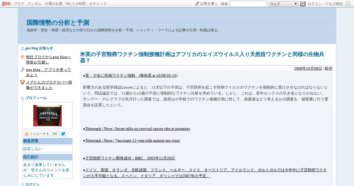Click the magnifier search button icon
This screenshot has width=354, height=186.
(303, 4)
